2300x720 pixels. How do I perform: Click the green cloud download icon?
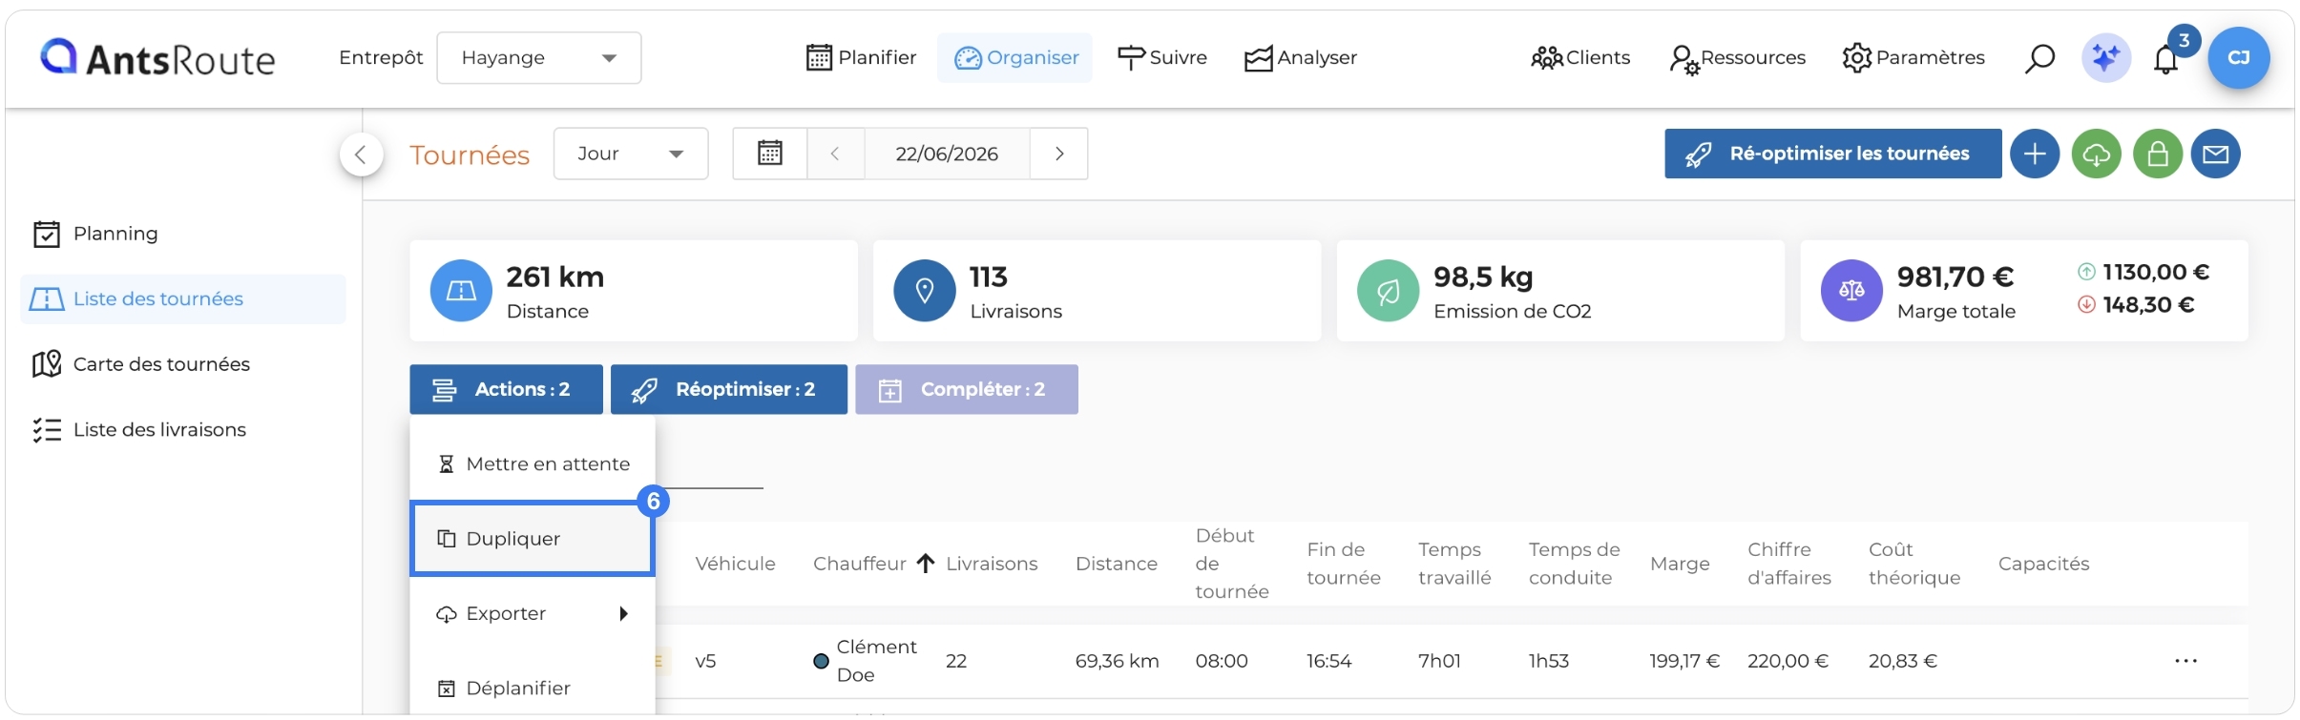[2097, 154]
